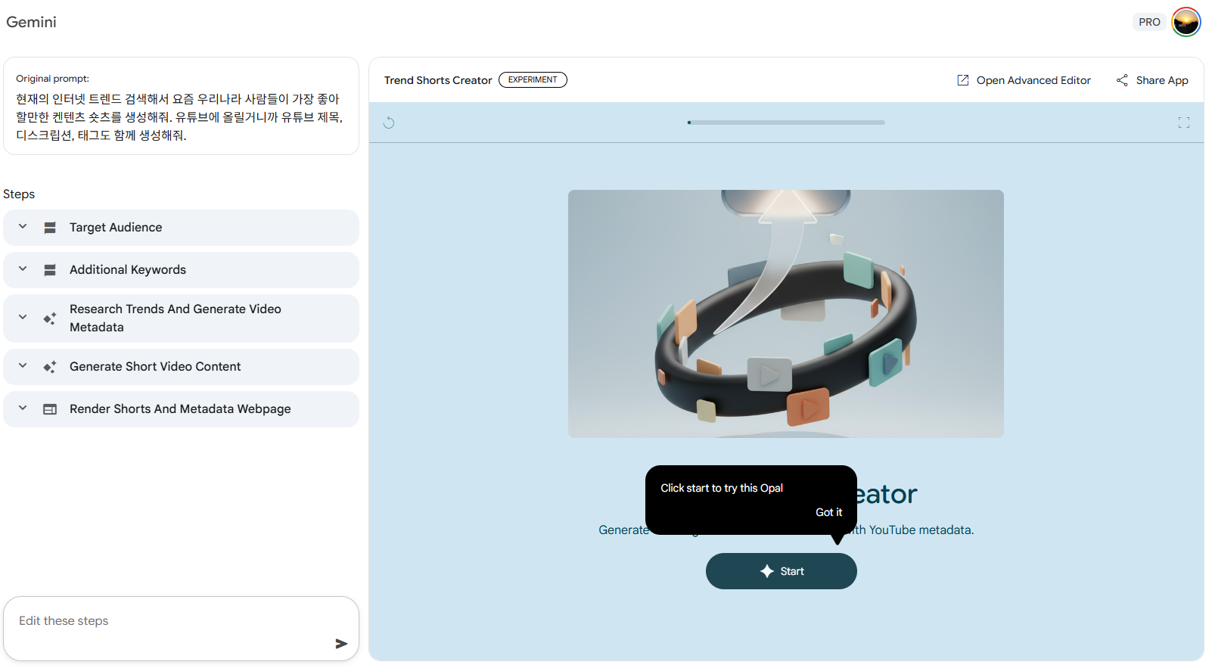
Task: Click the sparkle icon beside Research Trends step
Action: pos(50,318)
